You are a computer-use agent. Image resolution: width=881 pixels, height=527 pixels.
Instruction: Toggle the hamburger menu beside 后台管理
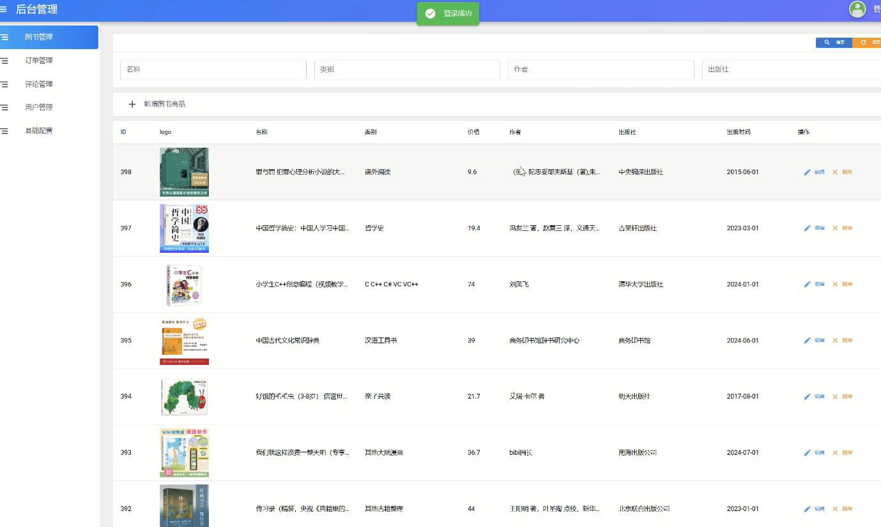click(x=3, y=9)
